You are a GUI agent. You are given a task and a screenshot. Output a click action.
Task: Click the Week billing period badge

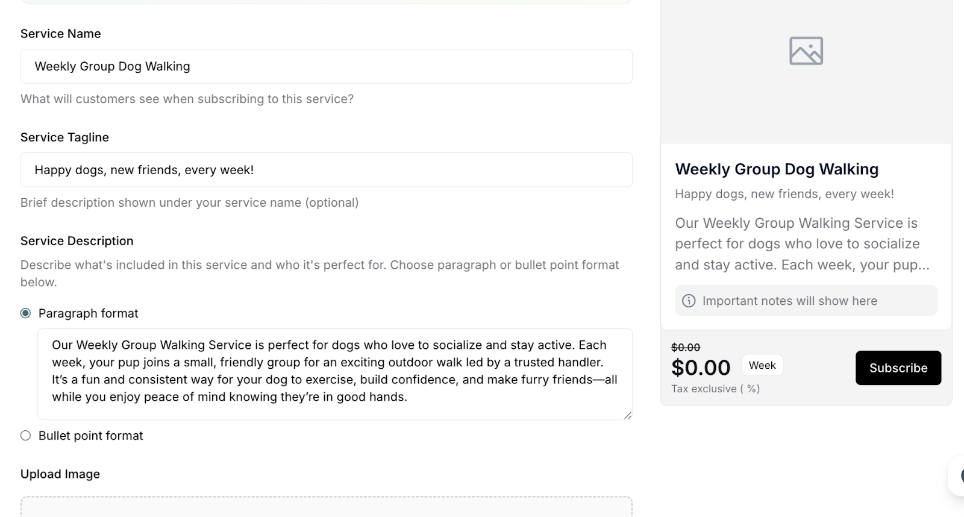point(762,365)
